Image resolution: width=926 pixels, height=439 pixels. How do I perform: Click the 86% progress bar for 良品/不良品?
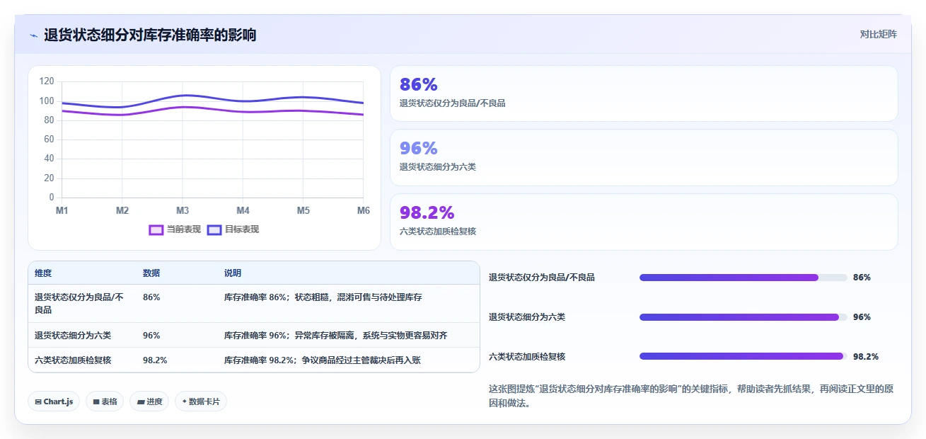tap(743, 278)
